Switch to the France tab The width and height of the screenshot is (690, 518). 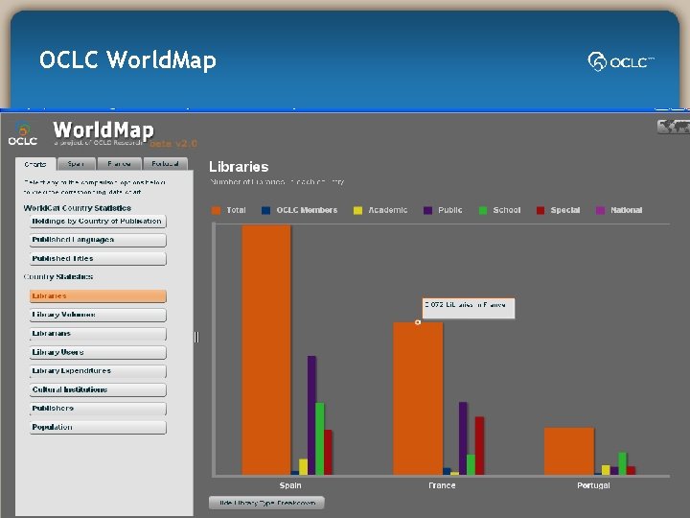(119, 164)
